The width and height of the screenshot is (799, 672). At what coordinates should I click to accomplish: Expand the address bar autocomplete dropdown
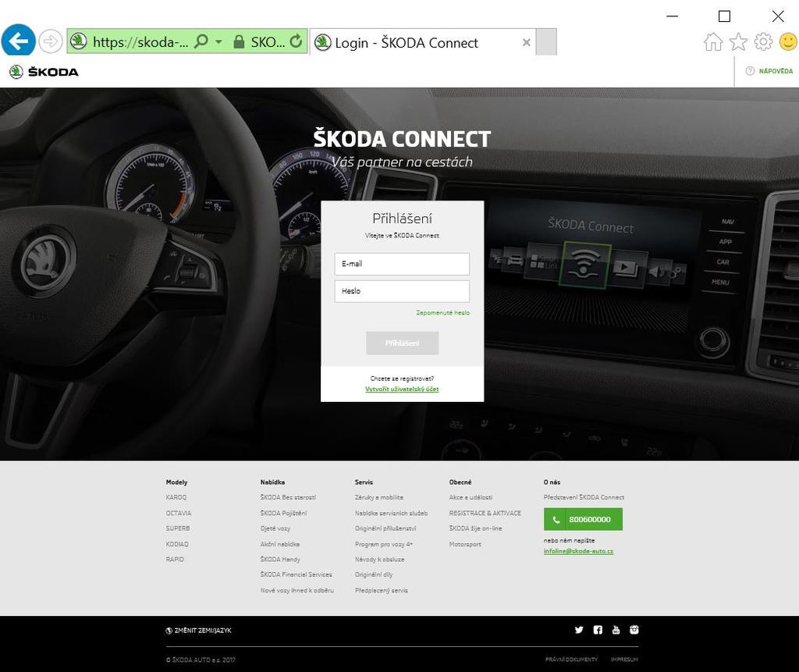point(218,41)
